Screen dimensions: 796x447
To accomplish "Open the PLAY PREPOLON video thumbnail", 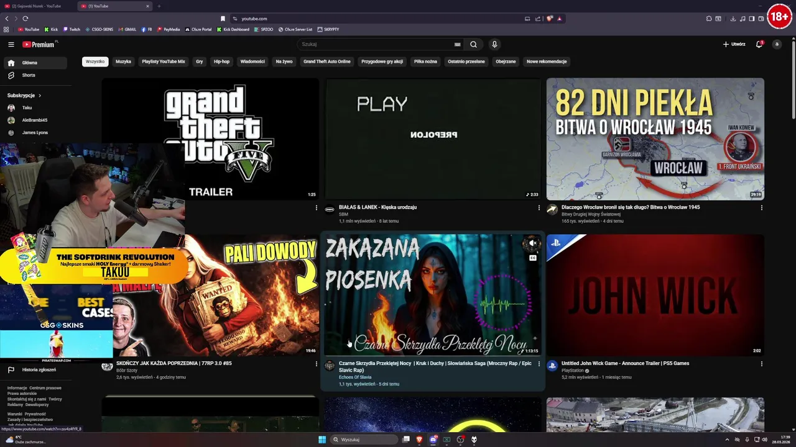I will tap(432, 138).
